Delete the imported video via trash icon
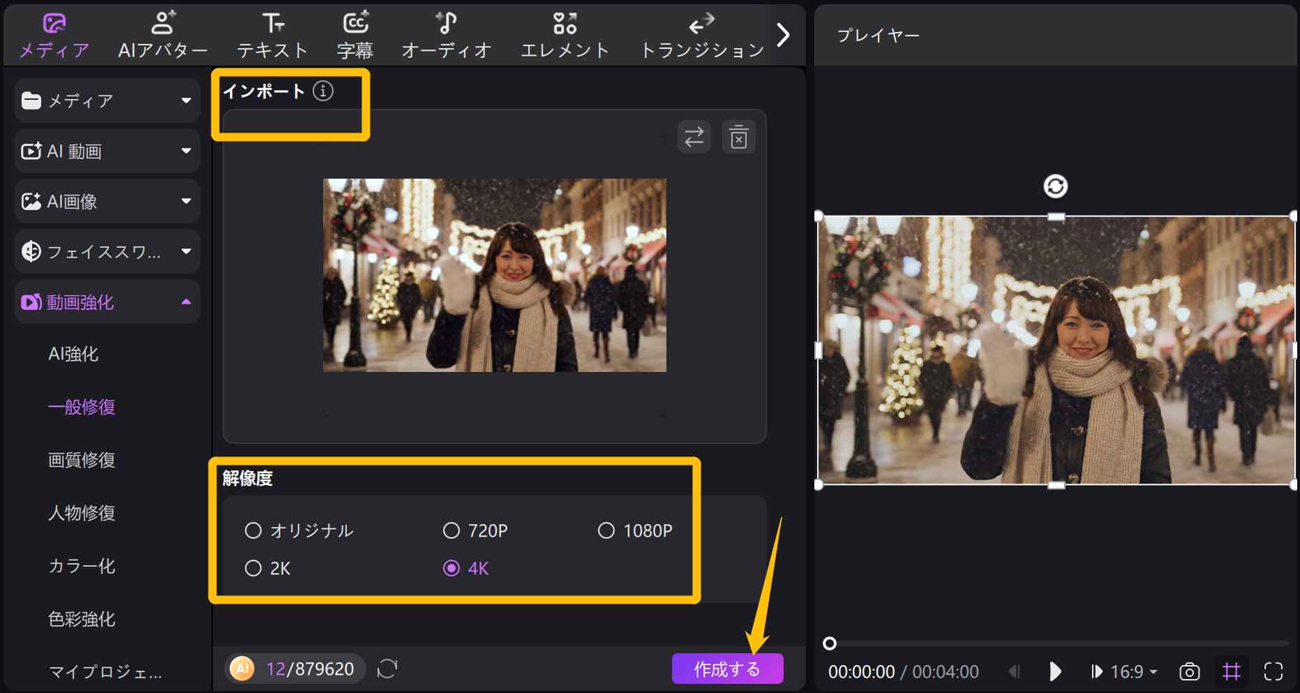The height and width of the screenshot is (693, 1300). coord(739,137)
